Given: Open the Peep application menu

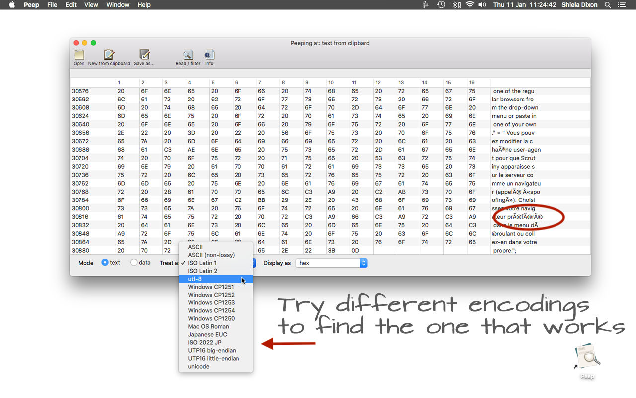Looking at the screenshot, I should pos(31,5).
